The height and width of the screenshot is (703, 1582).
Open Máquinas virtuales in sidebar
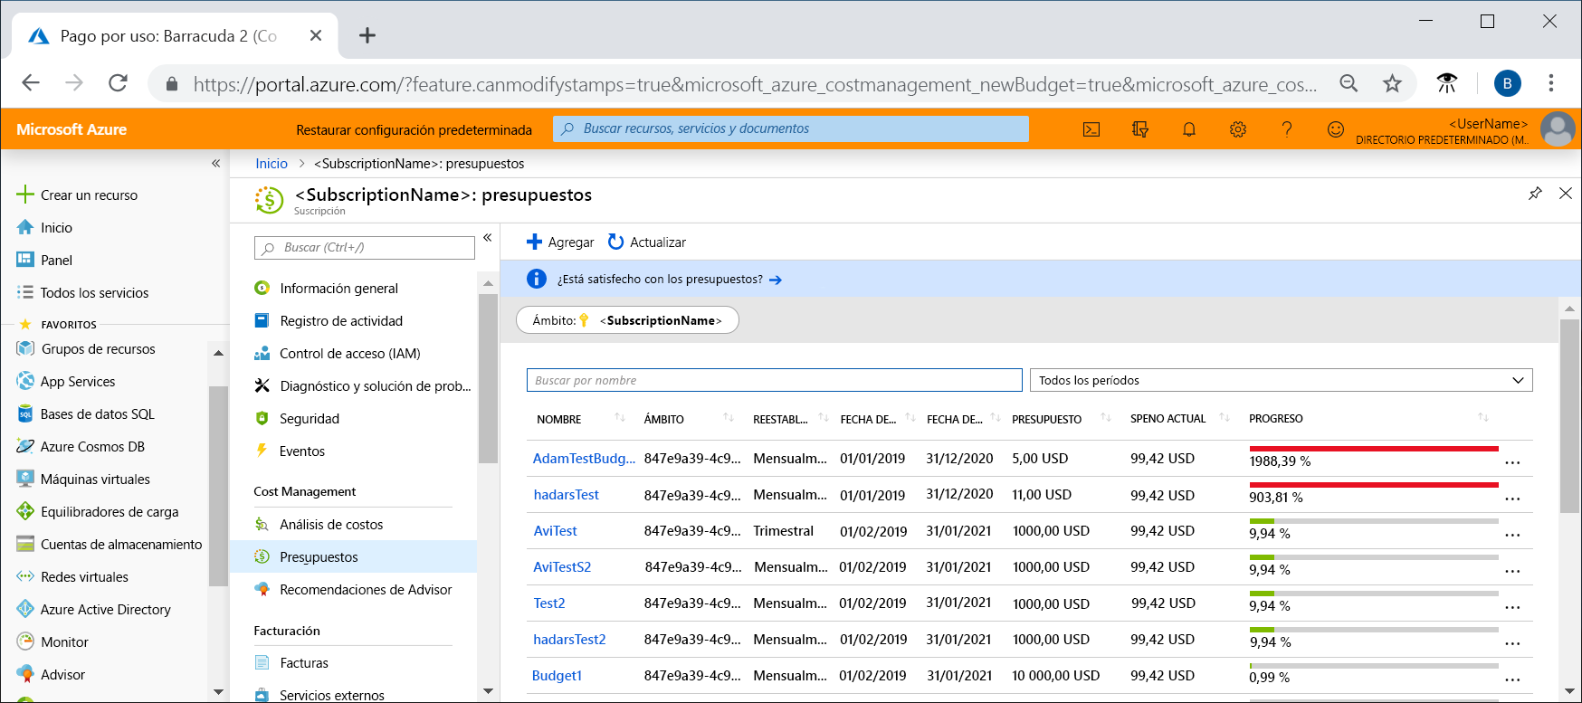tap(95, 480)
